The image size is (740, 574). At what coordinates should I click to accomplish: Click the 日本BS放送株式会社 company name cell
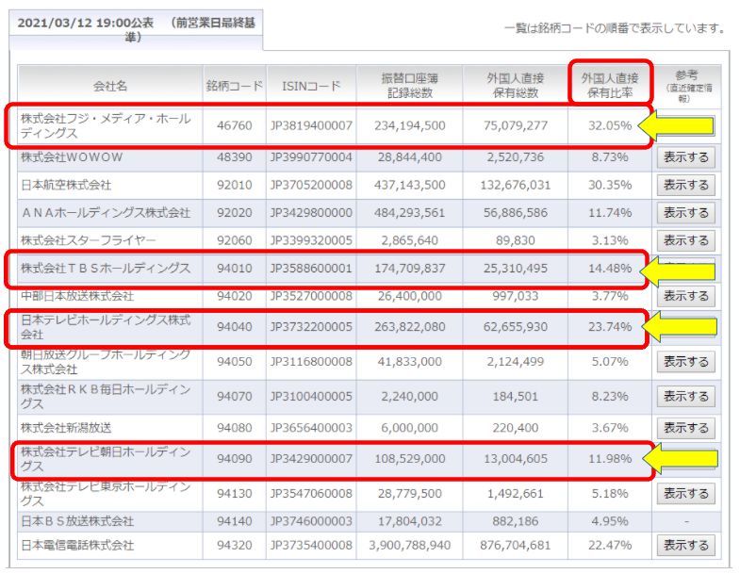coord(77,521)
